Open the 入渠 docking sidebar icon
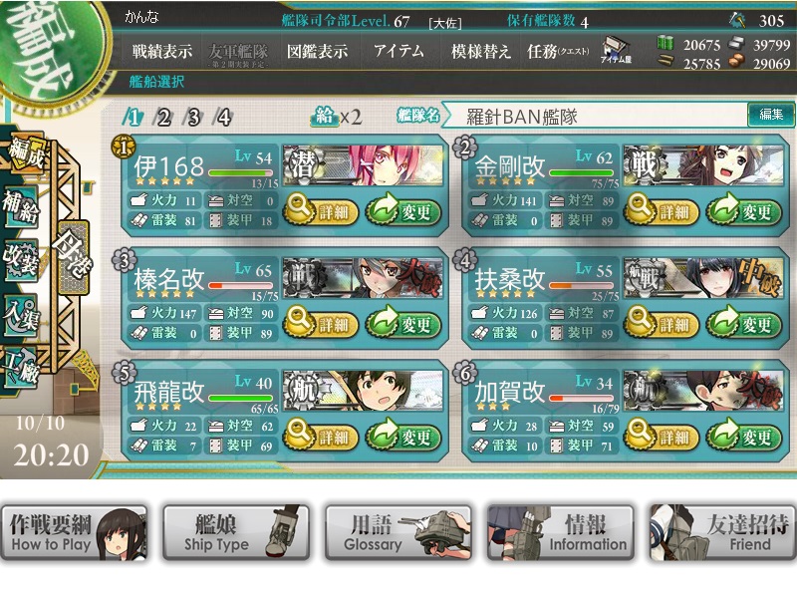Screen dimensions: 797x598 20,315
